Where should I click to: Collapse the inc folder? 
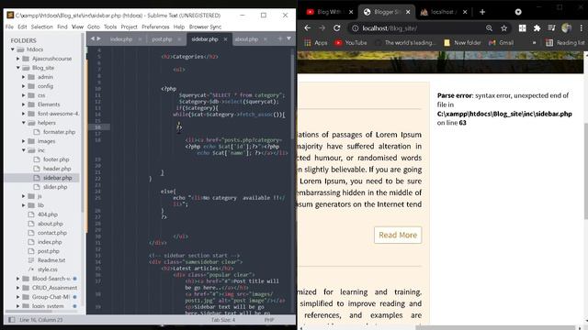pyautogui.click(x=24, y=150)
